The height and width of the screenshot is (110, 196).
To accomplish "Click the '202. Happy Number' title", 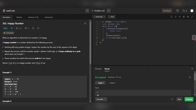I will [13, 24].
